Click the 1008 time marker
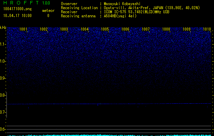Viewport: 214px width, 136px height. (166, 29)
